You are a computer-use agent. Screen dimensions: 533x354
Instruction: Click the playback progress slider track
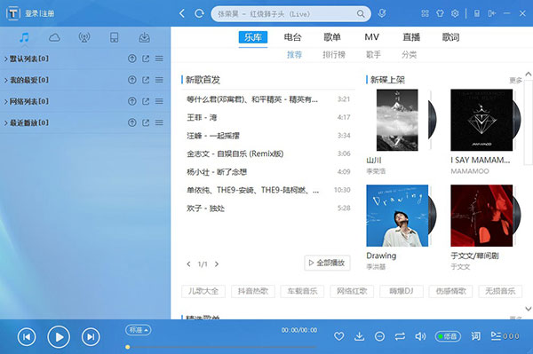coord(221,347)
